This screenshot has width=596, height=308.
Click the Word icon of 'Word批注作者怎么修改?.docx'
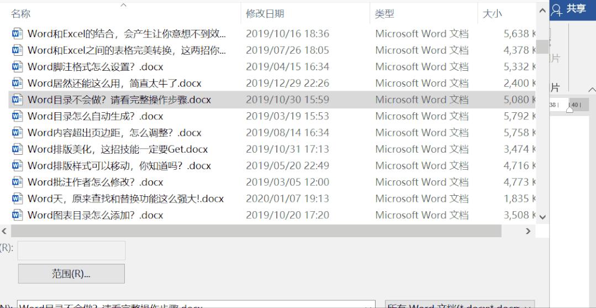[x=18, y=182]
